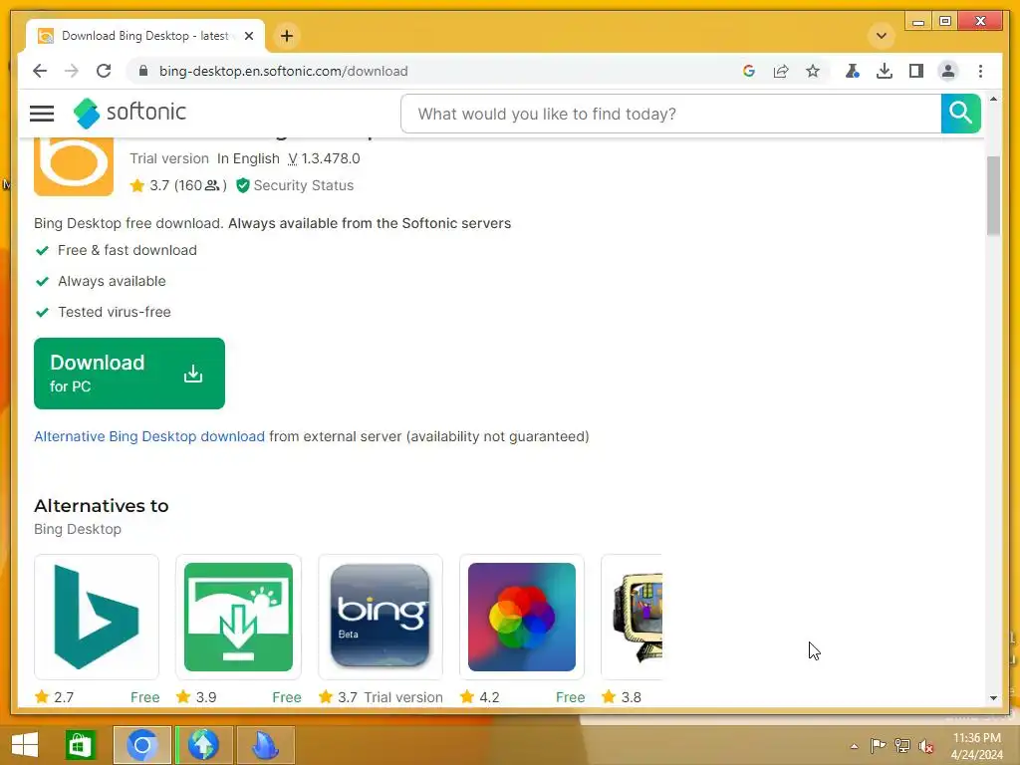1020x765 pixels.
Task: Click the address bar URL
Action: point(284,71)
